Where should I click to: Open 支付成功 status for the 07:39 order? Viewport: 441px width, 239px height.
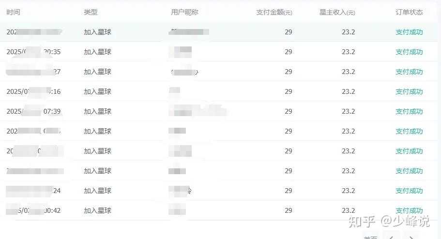[409, 111]
